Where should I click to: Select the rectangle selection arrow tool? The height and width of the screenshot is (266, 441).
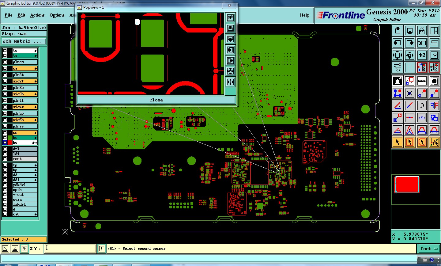[410, 142]
